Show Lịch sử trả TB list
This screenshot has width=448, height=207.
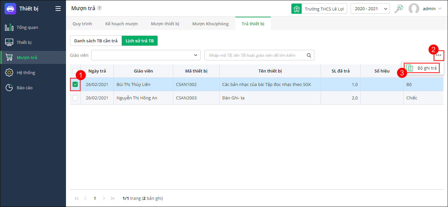tap(139, 41)
